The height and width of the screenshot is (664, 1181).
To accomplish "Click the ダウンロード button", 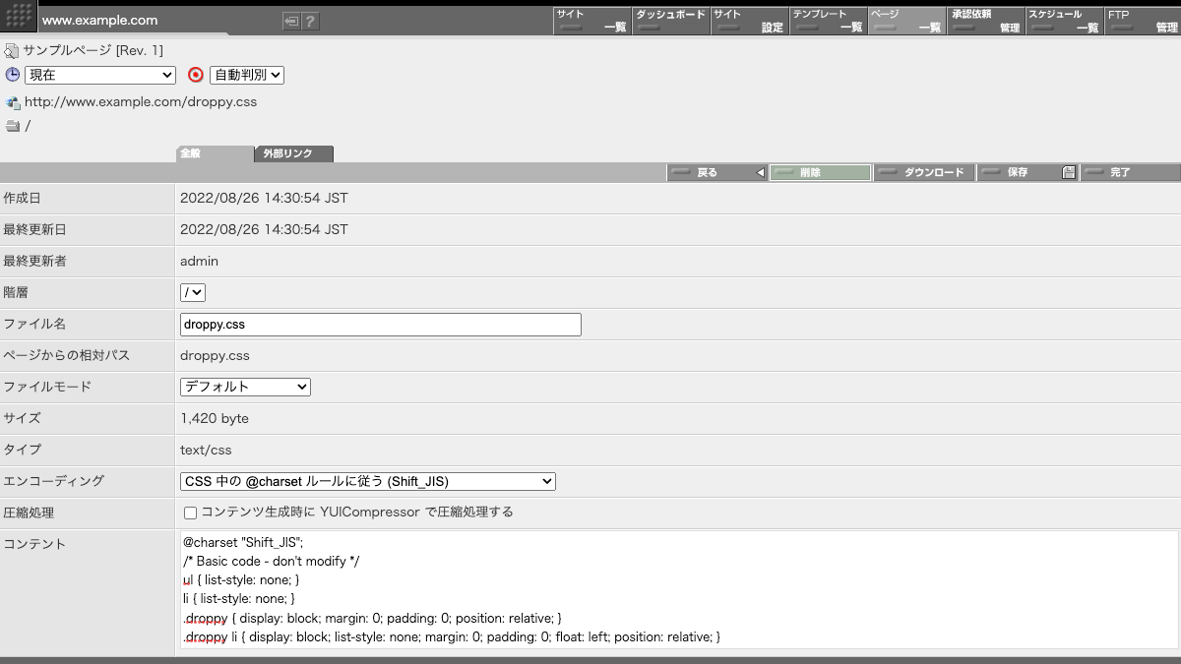I will pos(925,172).
